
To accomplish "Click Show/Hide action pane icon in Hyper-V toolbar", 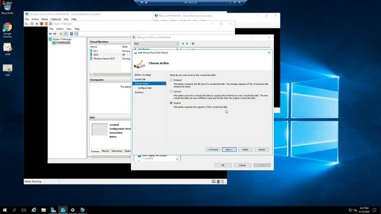I will point(76,34).
